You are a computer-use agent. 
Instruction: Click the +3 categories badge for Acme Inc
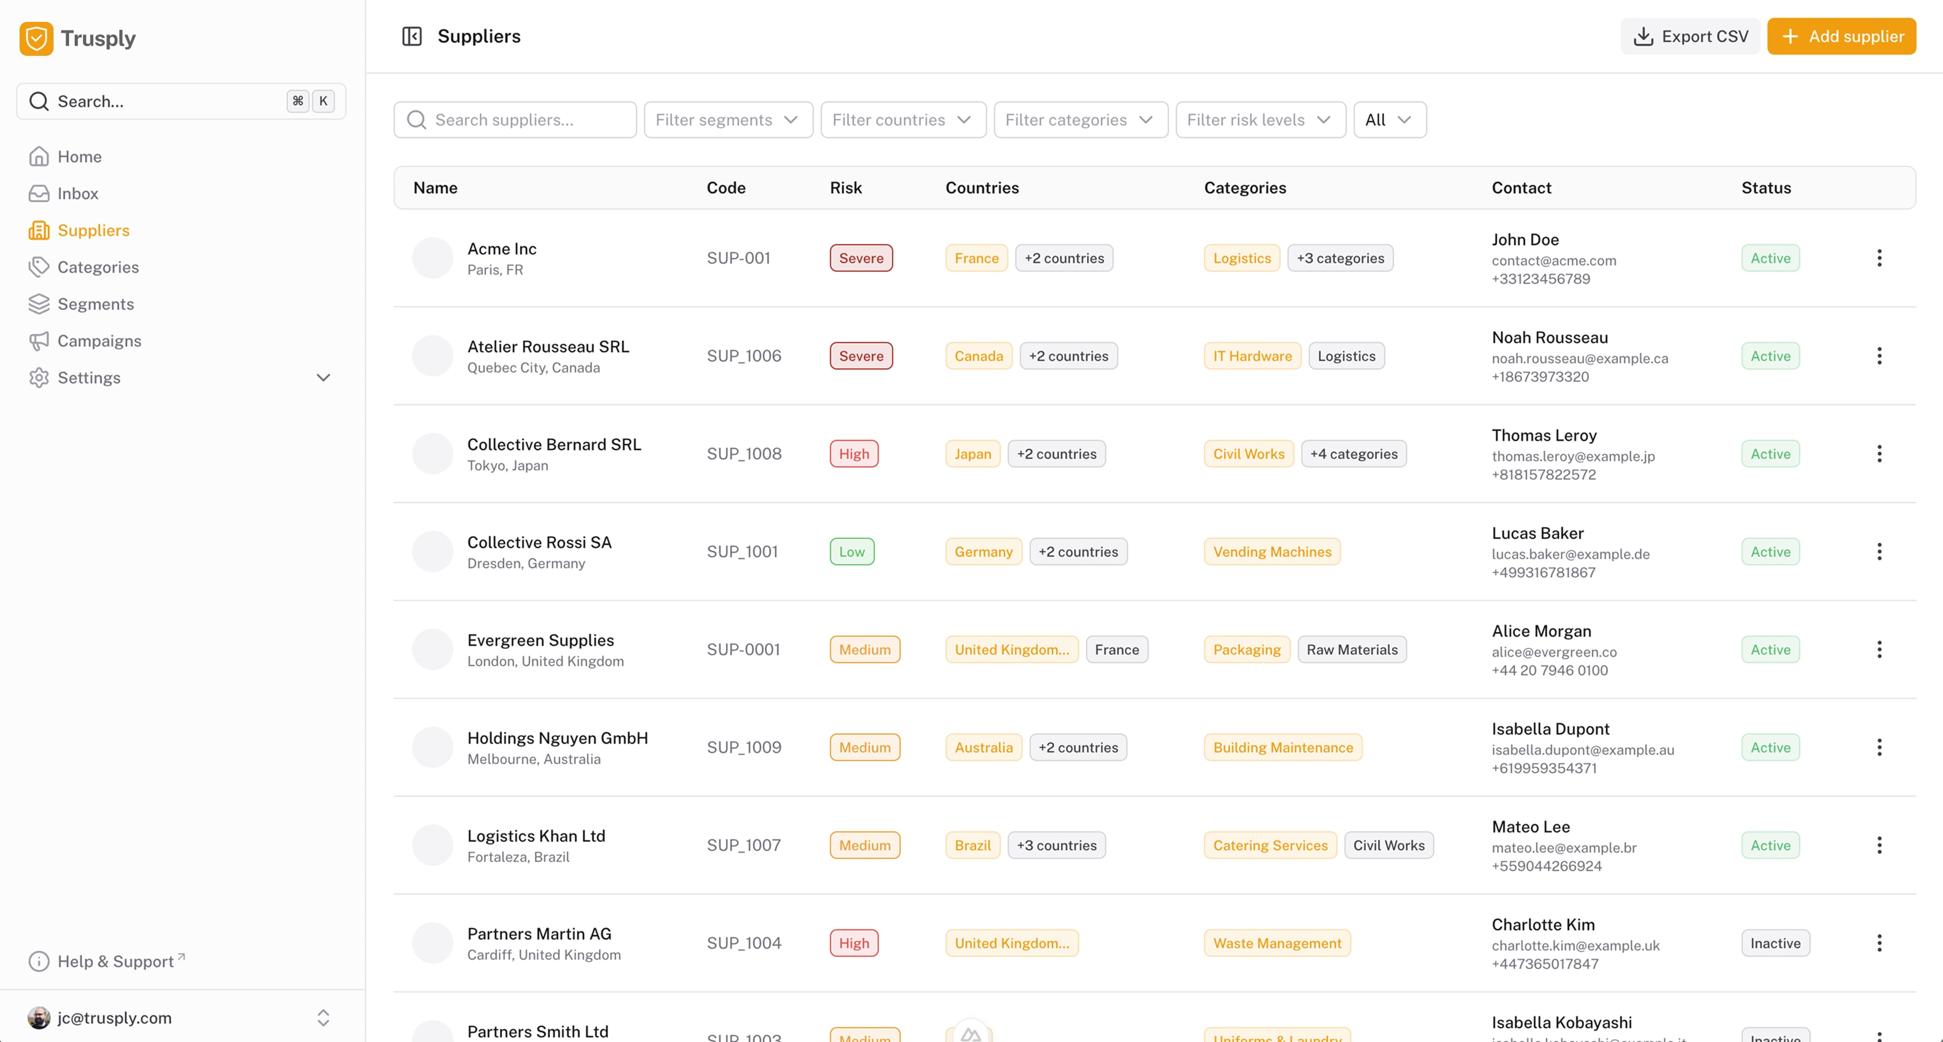(x=1340, y=258)
